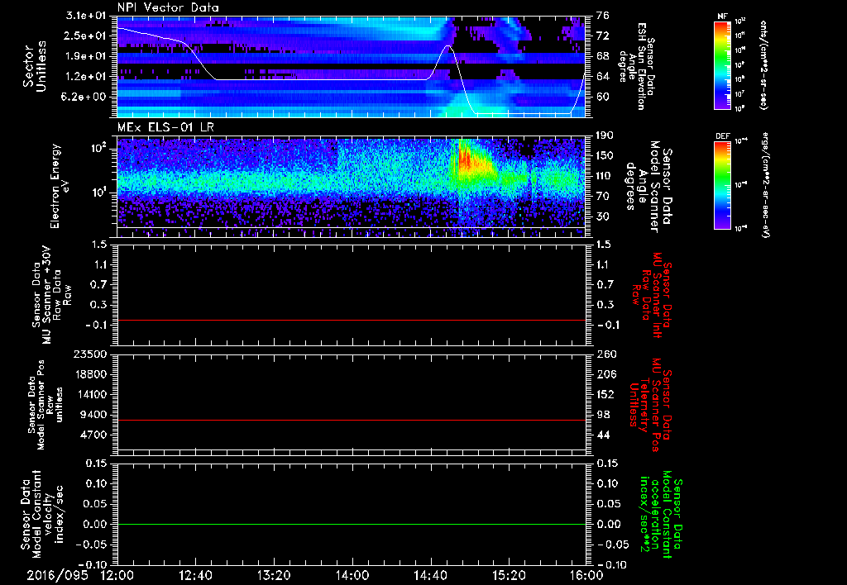Click the '14:40' time tick label
This screenshot has height=585, width=847.
(430, 575)
